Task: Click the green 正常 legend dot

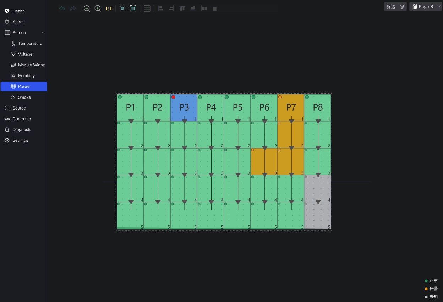Action: click(426, 281)
